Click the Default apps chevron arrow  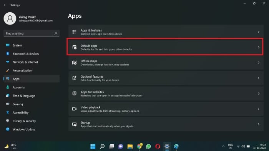[x=259, y=47]
